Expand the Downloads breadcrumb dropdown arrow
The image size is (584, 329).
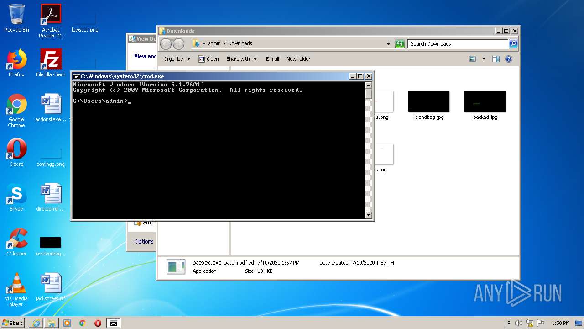click(224, 44)
